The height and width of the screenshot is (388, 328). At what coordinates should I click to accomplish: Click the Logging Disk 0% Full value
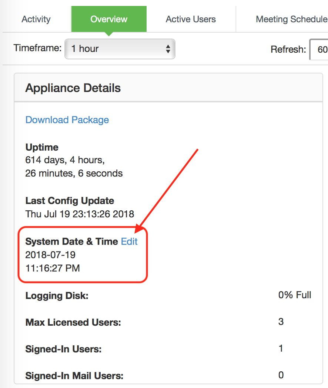(295, 295)
